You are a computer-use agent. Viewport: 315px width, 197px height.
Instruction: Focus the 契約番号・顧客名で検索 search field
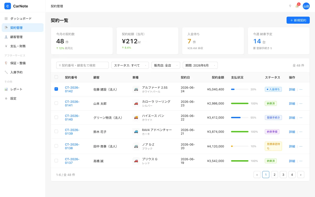pos(82,65)
